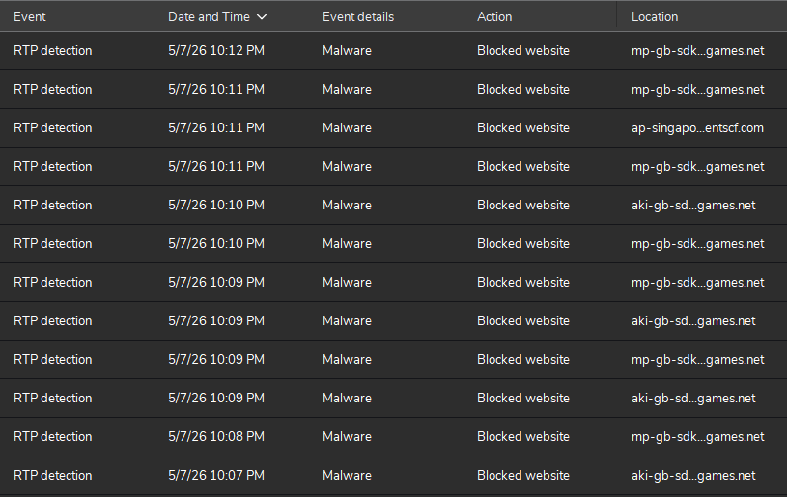Click Blocked website in the 10:12 PM row
This screenshot has width=787, height=497.
pyautogui.click(x=523, y=50)
